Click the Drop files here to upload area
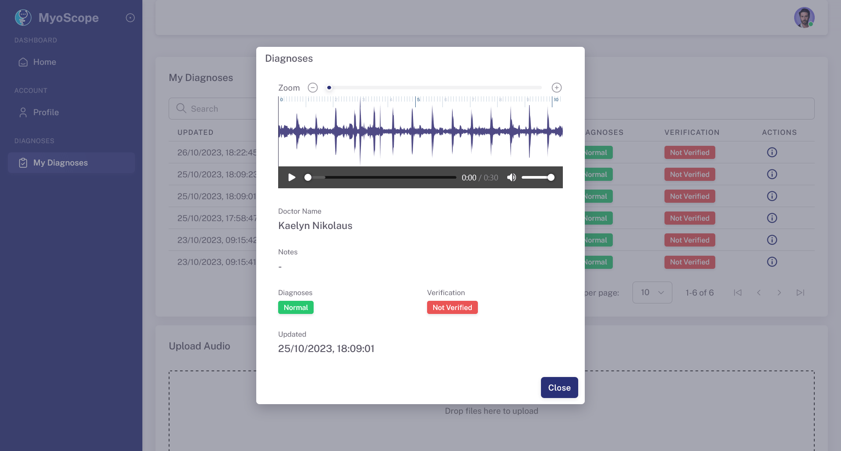 pos(491,411)
